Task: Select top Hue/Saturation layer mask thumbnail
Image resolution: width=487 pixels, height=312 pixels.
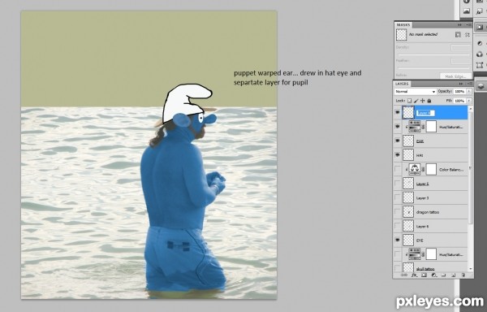Action: [431, 127]
